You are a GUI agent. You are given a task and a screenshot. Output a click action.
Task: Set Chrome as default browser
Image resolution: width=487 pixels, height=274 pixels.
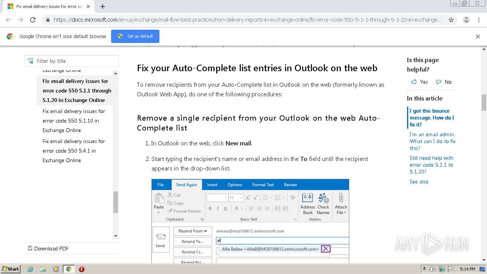pos(135,36)
